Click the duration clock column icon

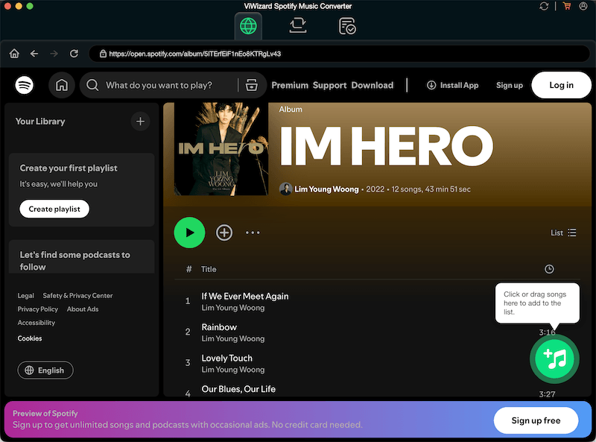tap(549, 269)
